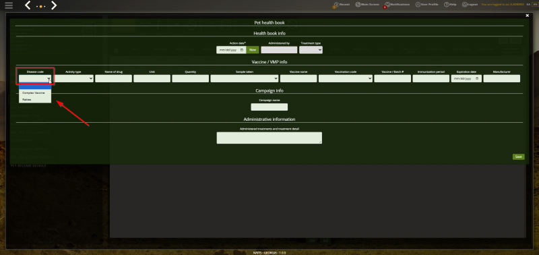Screen dimensions: 539x255
Task: Select the blank highlighted Disease code option
Action: point(35,87)
